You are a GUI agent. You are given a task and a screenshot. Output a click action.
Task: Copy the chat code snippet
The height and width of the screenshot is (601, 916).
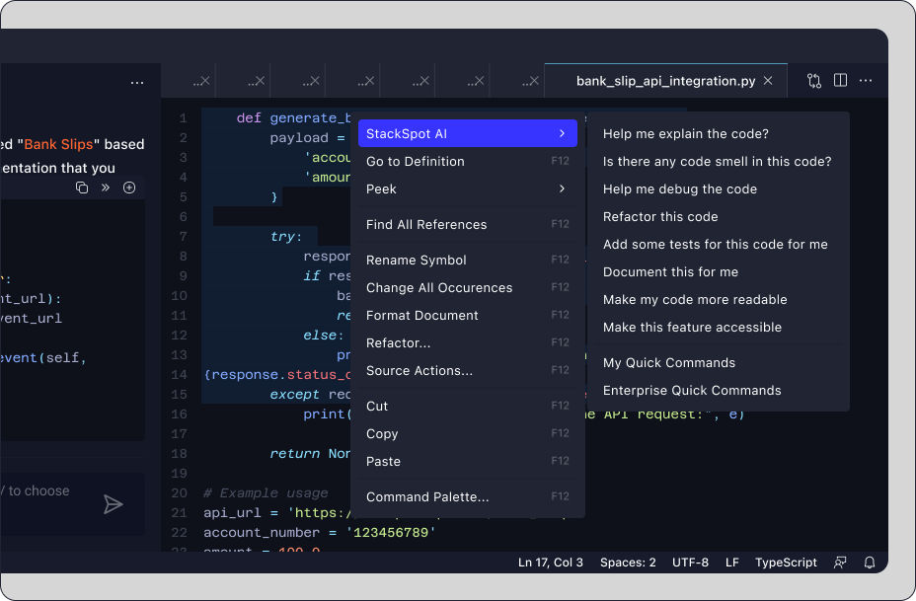pyautogui.click(x=83, y=188)
